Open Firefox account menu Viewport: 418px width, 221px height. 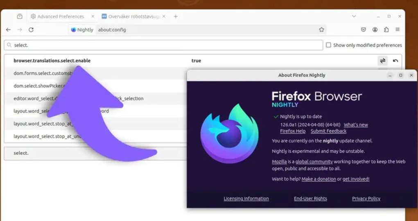[375, 29]
